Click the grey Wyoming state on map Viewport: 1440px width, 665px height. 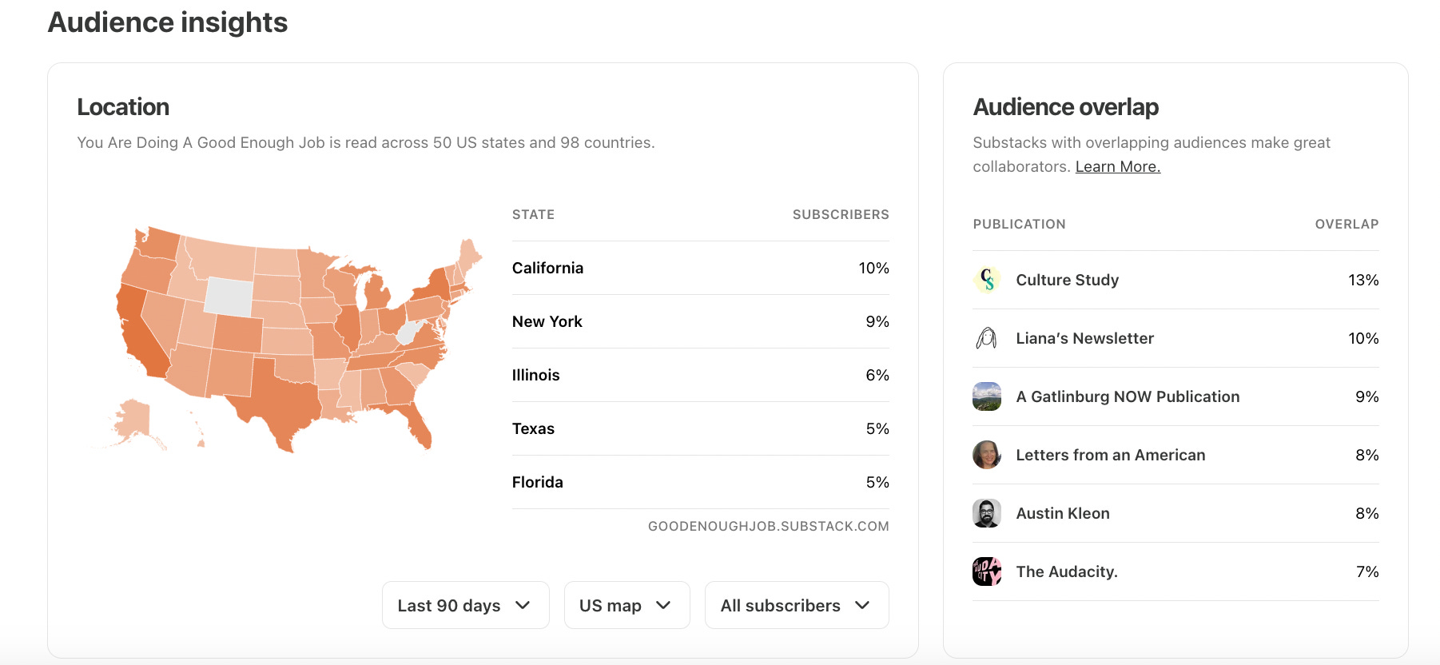coord(229,296)
